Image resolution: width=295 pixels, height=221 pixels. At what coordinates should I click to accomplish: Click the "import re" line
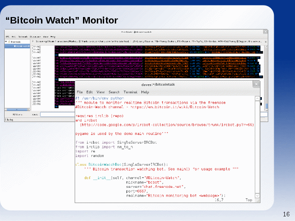[85, 151]
